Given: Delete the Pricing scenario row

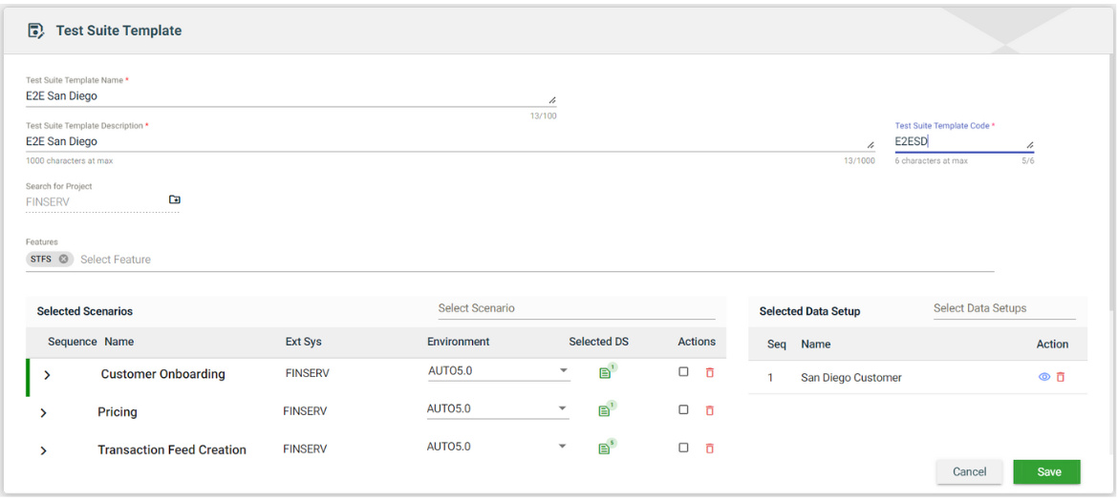Looking at the screenshot, I should 709,410.
